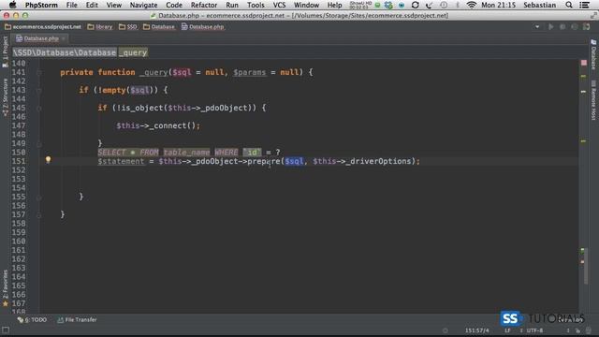Open the Code menu
599x337 pixels.
(x=174, y=5)
